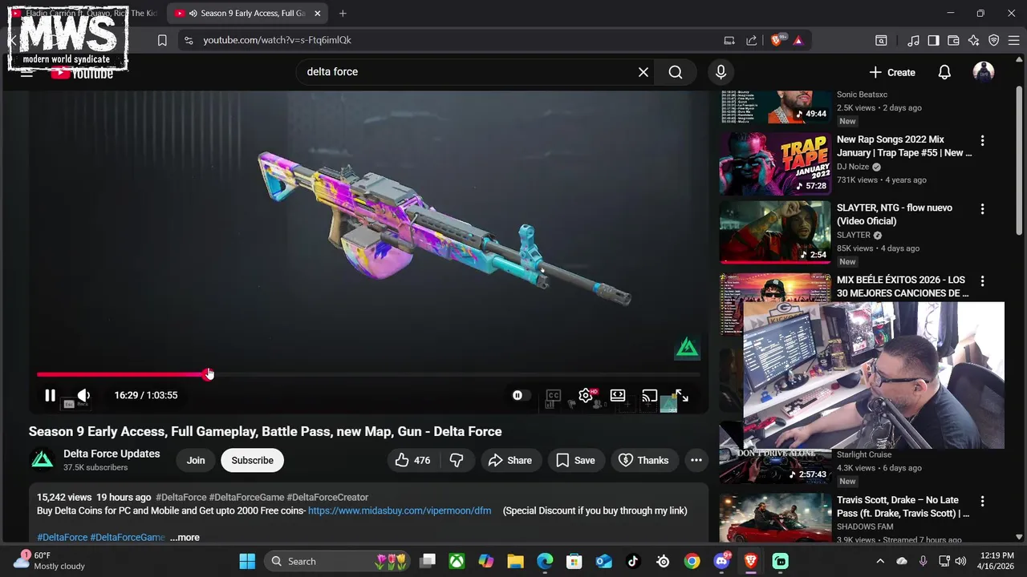
Task: Dislike the video
Action: pyautogui.click(x=457, y=460)
